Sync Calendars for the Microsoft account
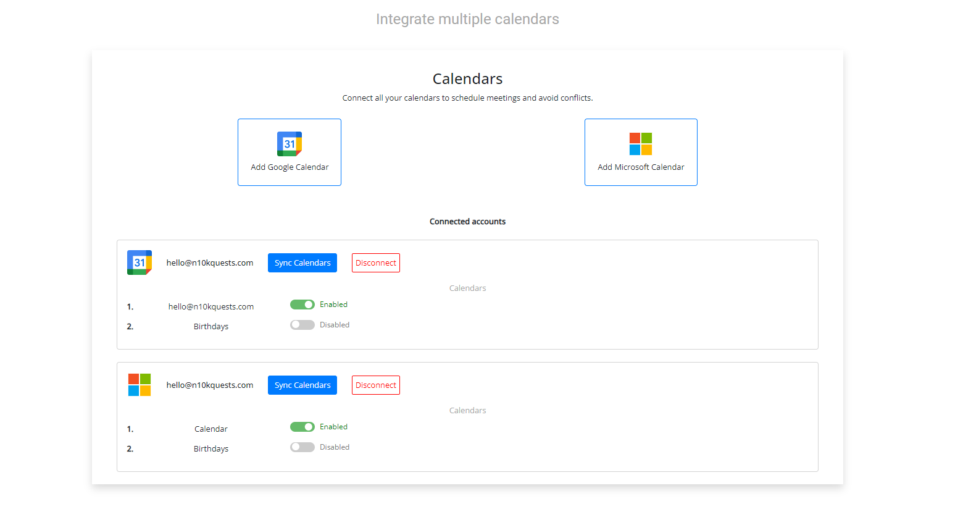 pyautogui.click(x=302, y=385)
